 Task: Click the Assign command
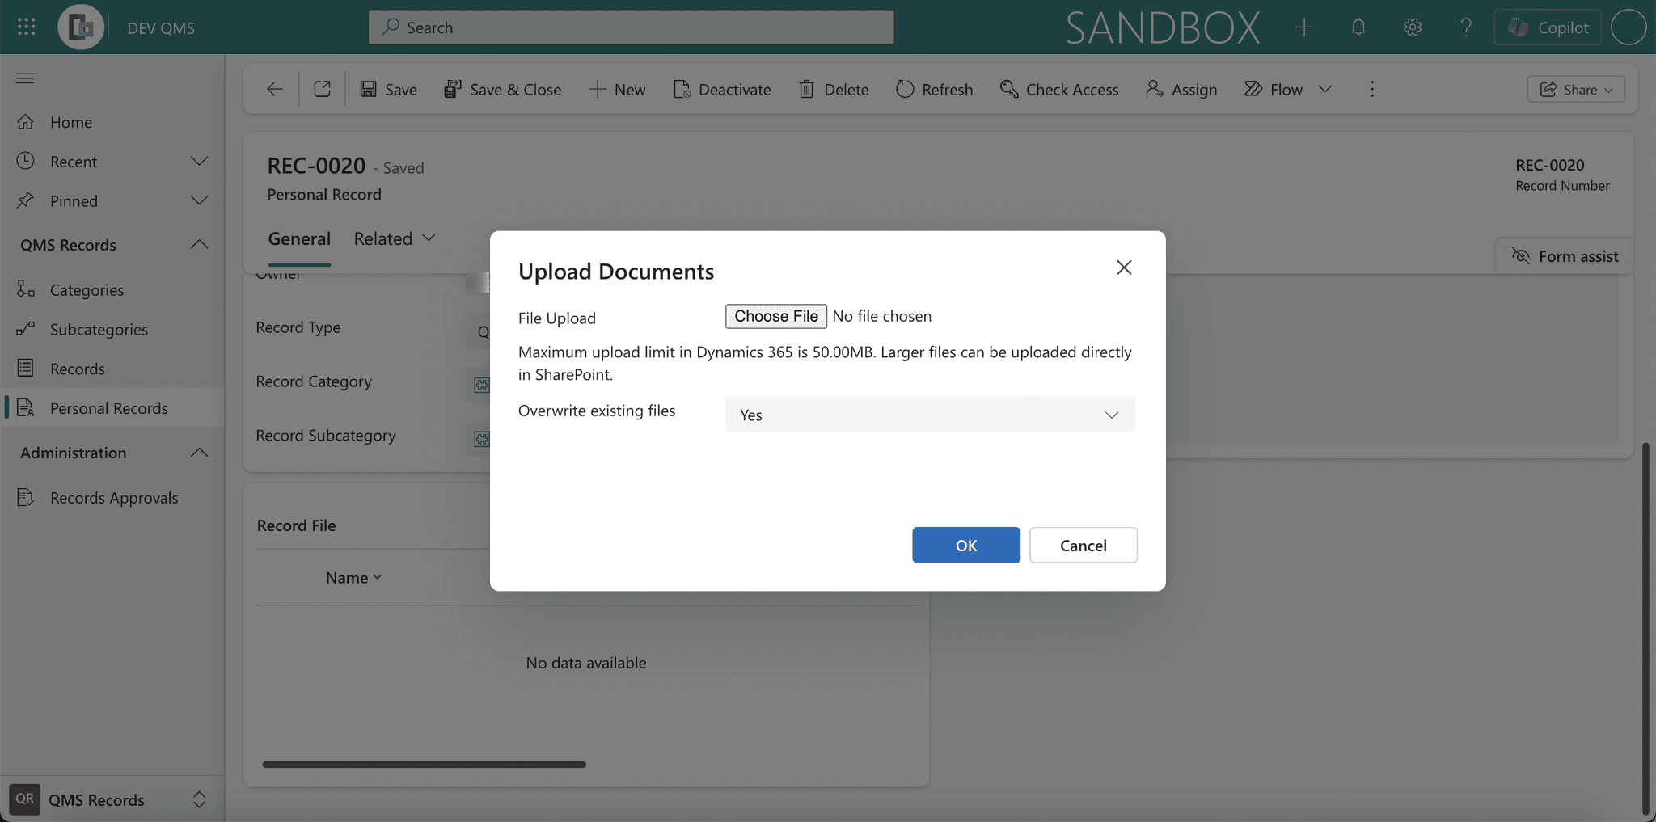(x=1181, y=89)
